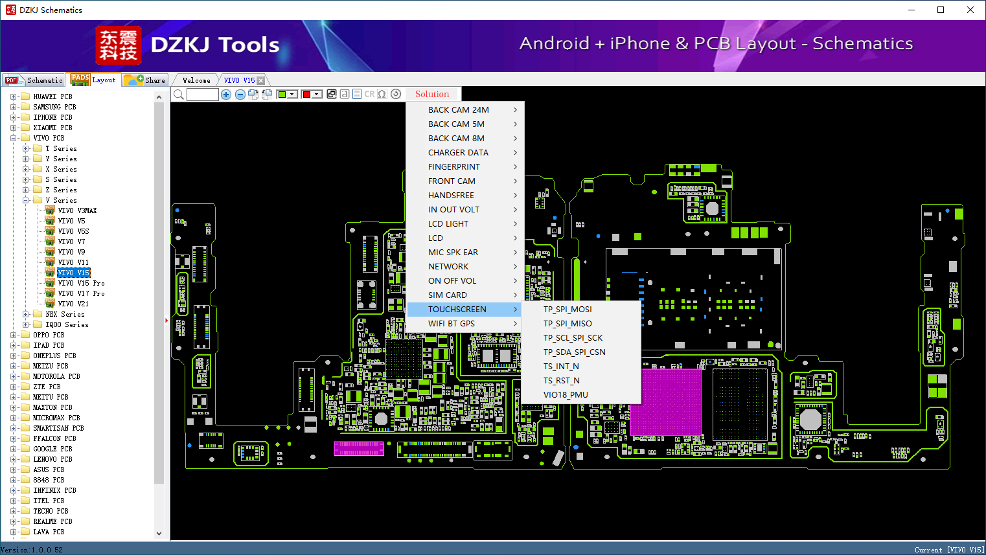This screenshot has width=986, height=555.
Task: Switch to the Layout tab
Action: 94,80
